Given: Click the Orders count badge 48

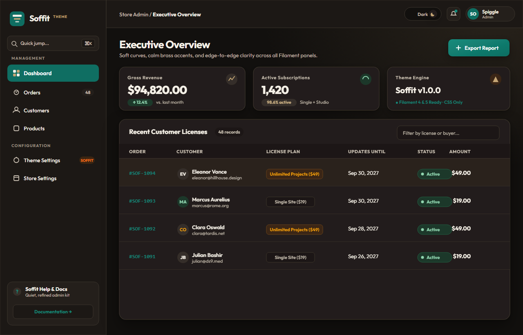Looking at the screenshot, I should (88, 92).
